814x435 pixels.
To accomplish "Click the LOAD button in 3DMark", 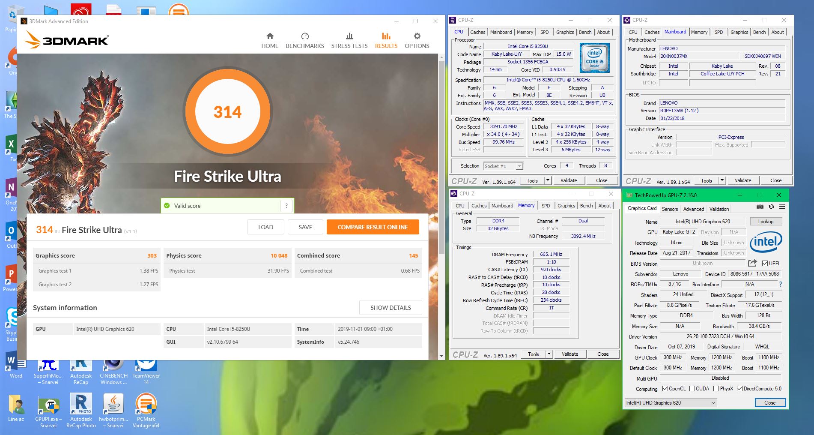I will coord(265,227).
